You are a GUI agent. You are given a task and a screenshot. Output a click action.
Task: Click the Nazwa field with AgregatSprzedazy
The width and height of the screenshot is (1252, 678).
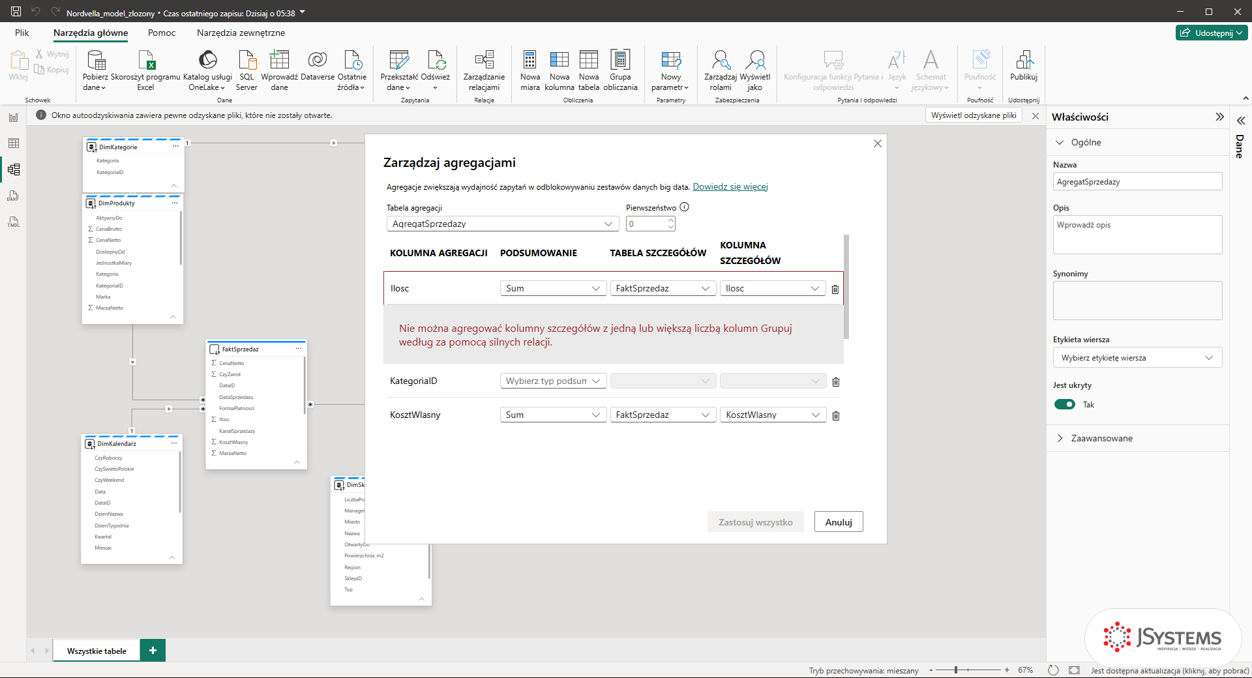pos(1137,182)
